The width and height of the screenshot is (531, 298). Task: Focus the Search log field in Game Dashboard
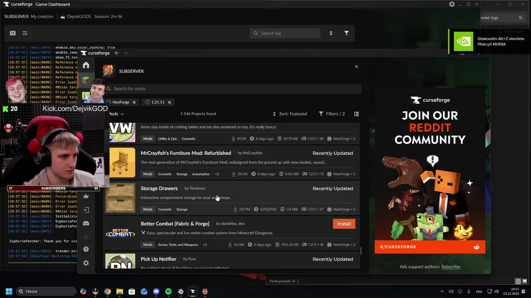click(285, 33)
